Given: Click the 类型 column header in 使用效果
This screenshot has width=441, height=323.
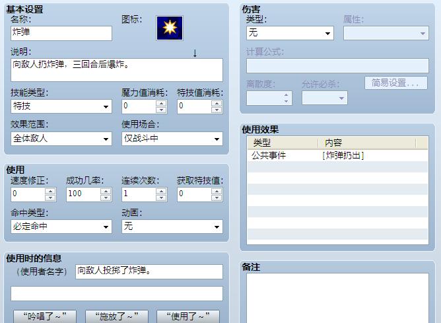Looking at the screenshot, I should (283, 143).
